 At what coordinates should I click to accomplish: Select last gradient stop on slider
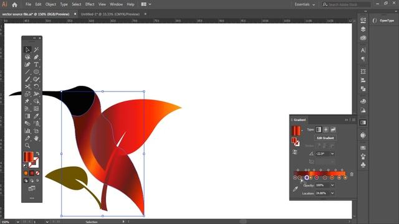[x=345, y=178]
